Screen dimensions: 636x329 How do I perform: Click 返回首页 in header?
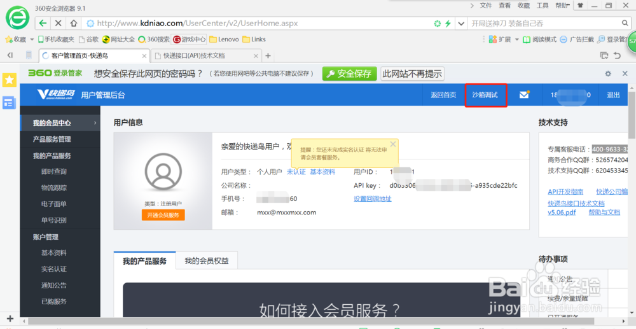point(443,95)
